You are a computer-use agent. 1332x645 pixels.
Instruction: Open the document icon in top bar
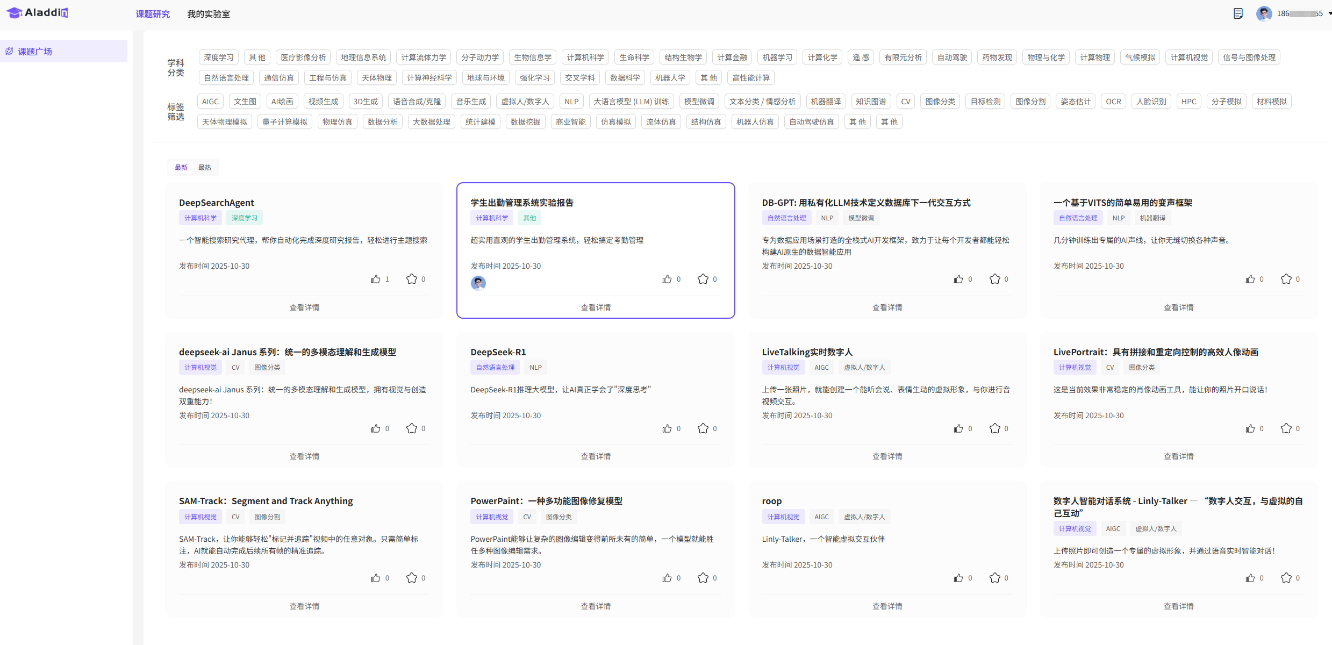tap(1238, 13)
